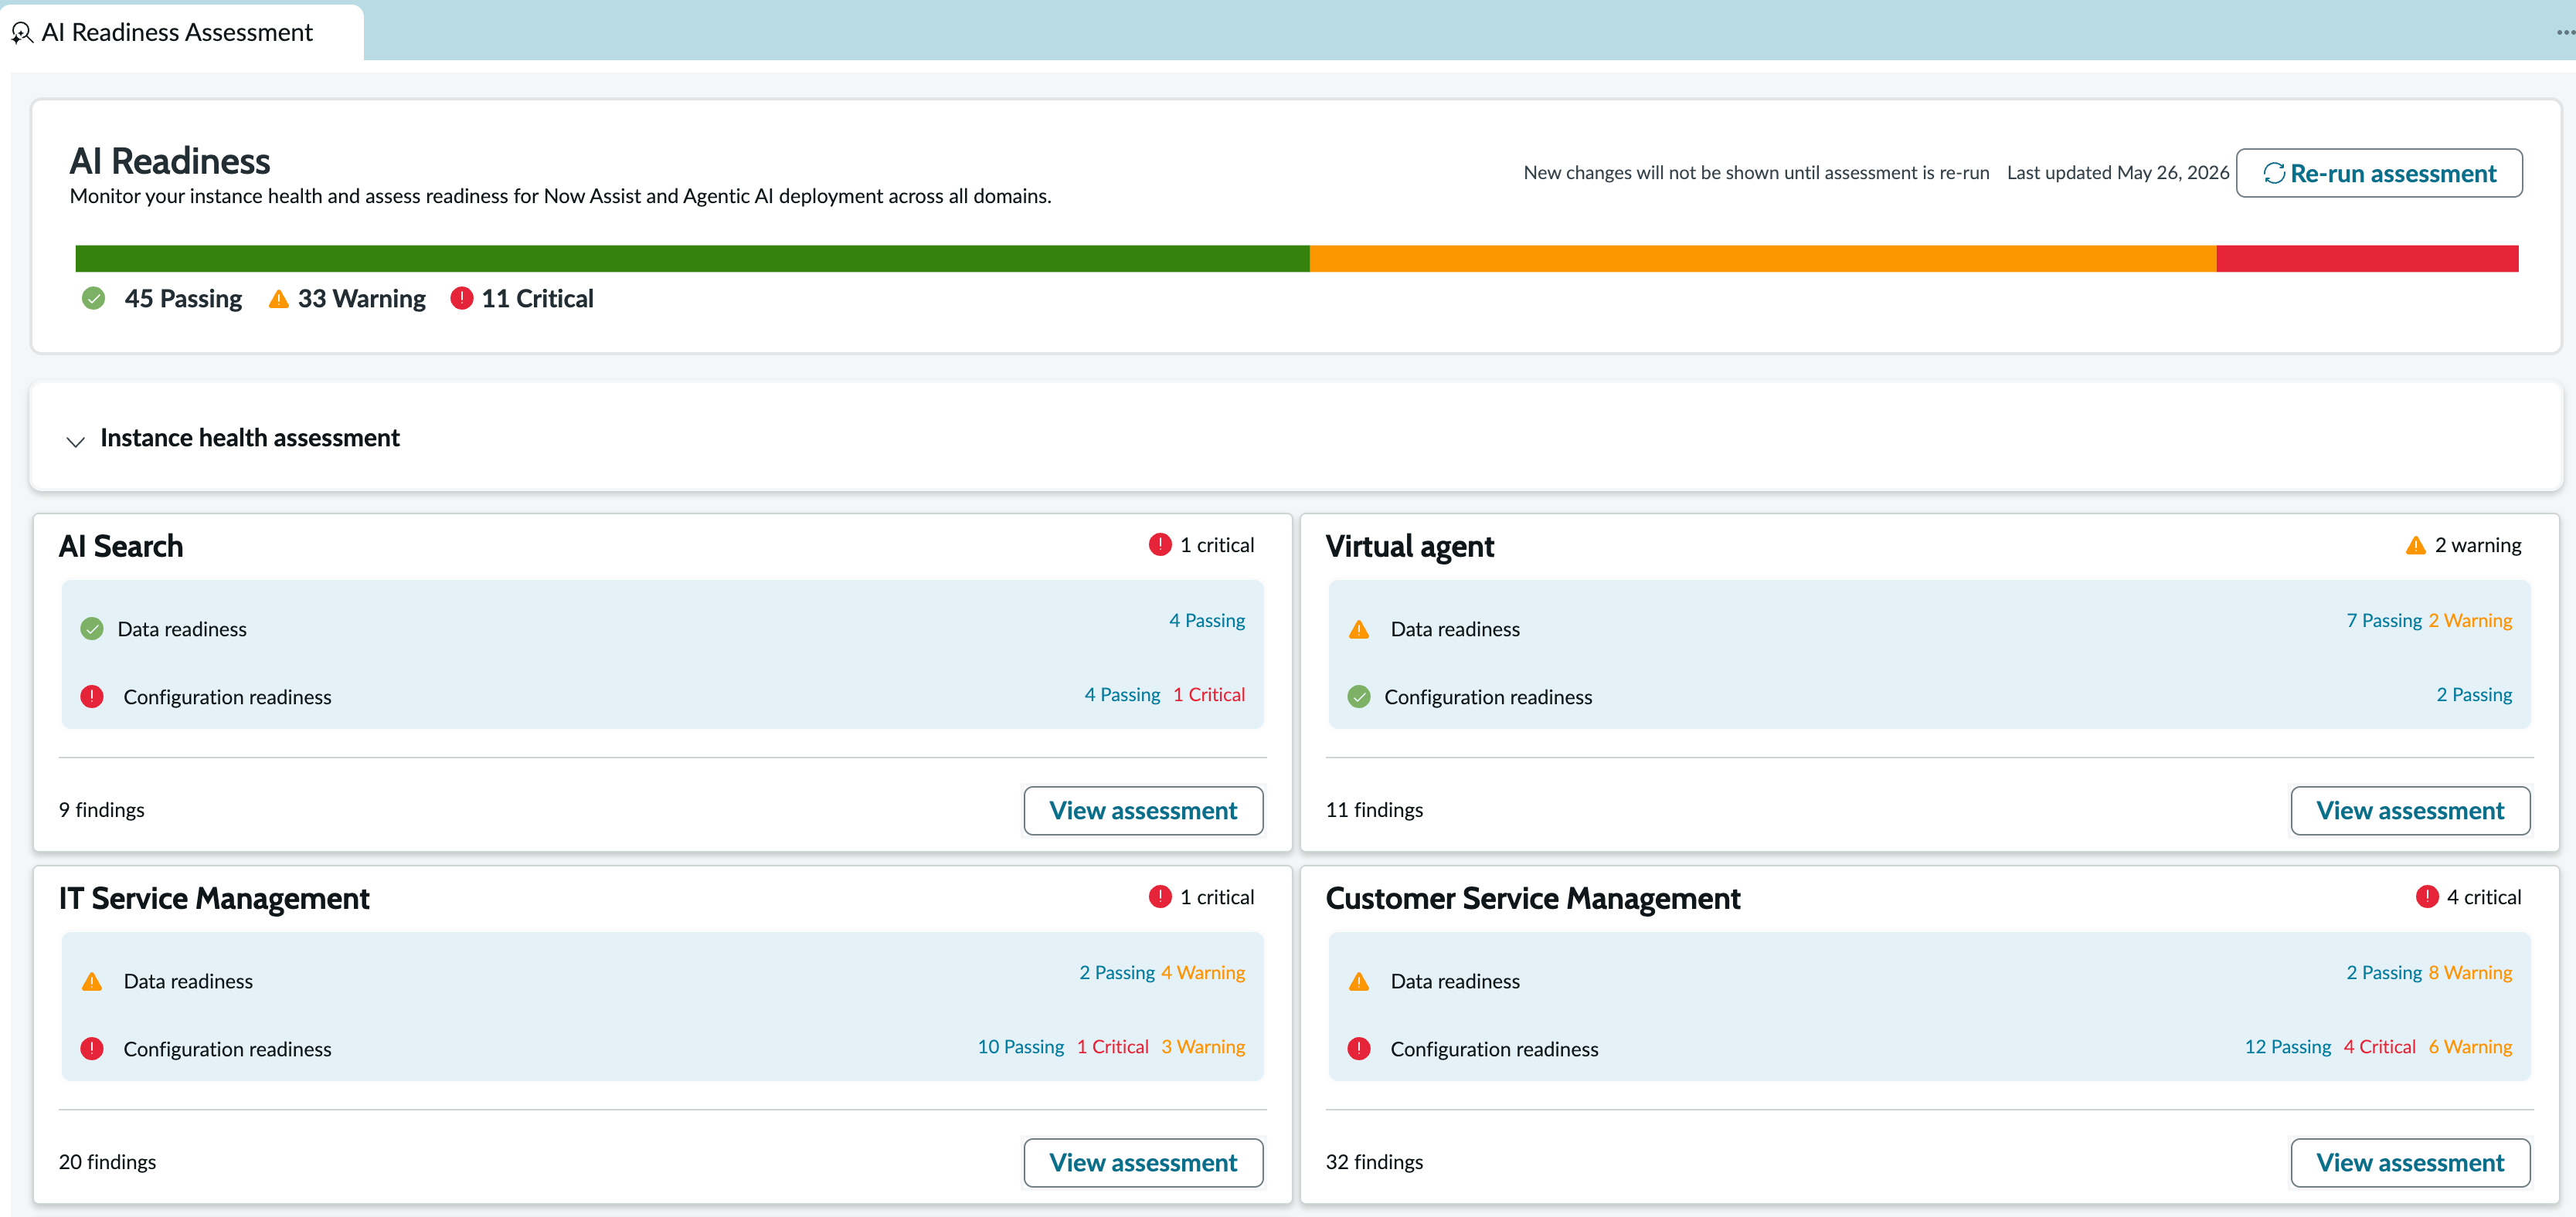2576x1217 pixels.
Task: Open View assessment for Customer Service Management
Action: click(2410, 1162)
